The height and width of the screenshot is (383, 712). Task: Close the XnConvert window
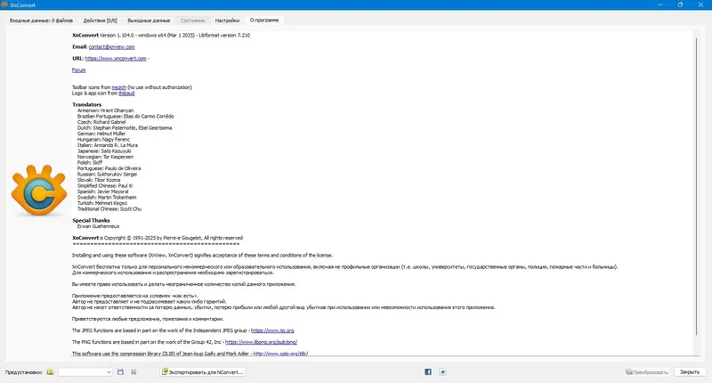[x=700, y=4]
